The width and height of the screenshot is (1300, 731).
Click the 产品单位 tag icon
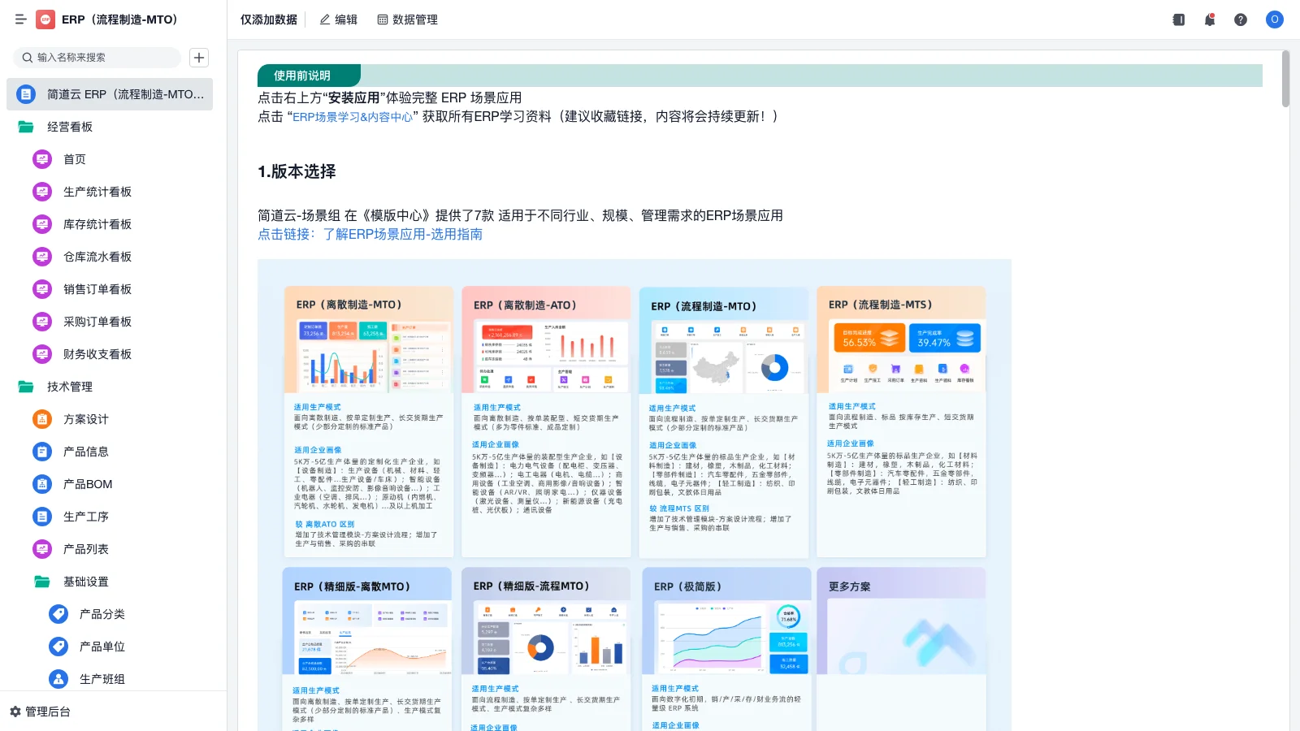click(58, 647)
